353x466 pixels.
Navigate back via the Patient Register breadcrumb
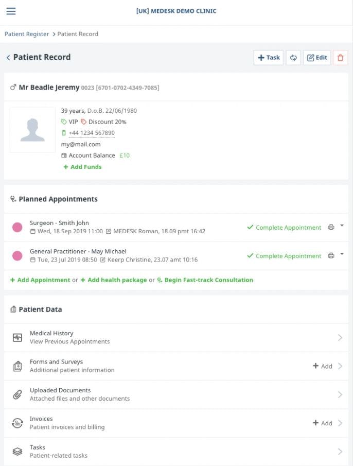25,34
